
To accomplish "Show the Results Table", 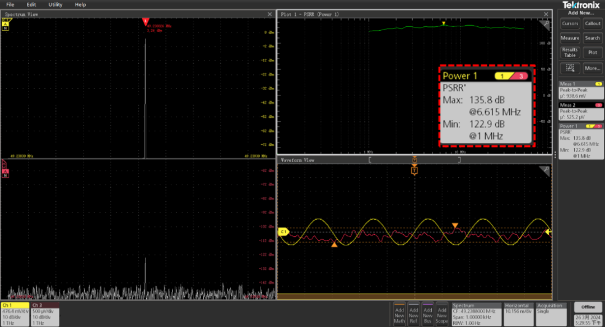I will (x=570, y=53).
